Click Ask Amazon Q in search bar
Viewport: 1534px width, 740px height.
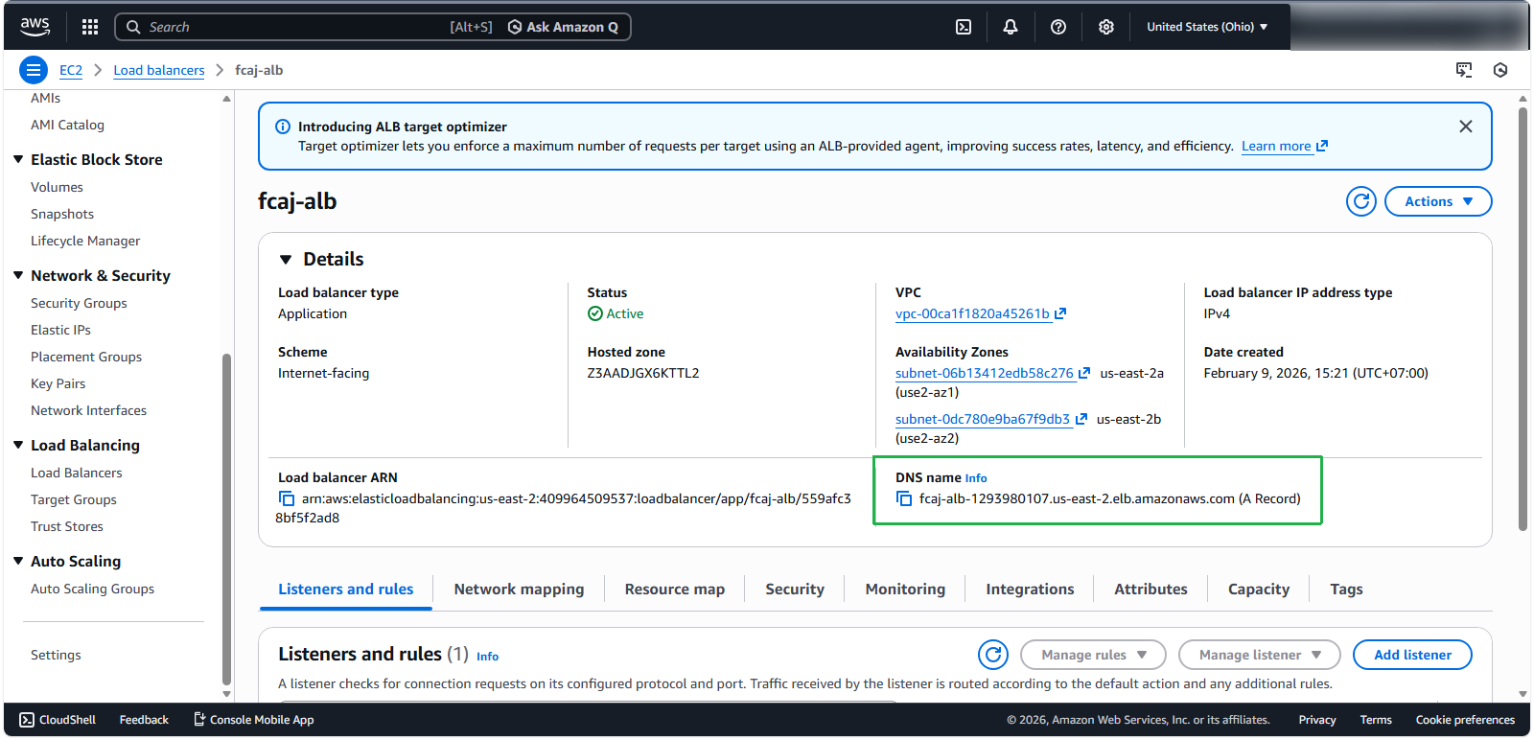(563, 27)
